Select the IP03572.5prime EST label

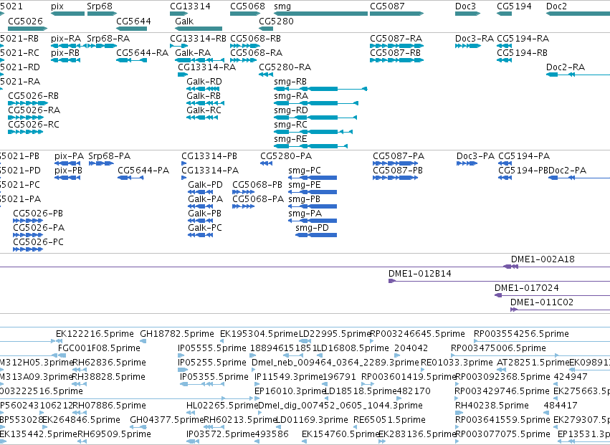[x=221, y=434]
